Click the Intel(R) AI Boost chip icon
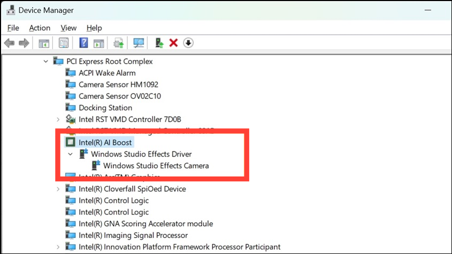Image resolution: width=452 pixels, height=254 pixels. pos(70,142)
